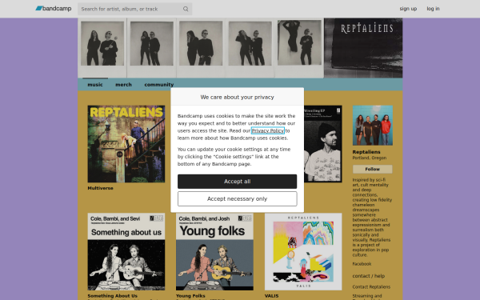Follow the Reptaliens artist
This screenshot has height=300, width=480.
pos(373,169)
